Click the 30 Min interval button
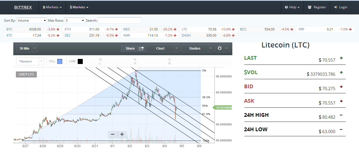359x152 pixels. coord(24,49)
